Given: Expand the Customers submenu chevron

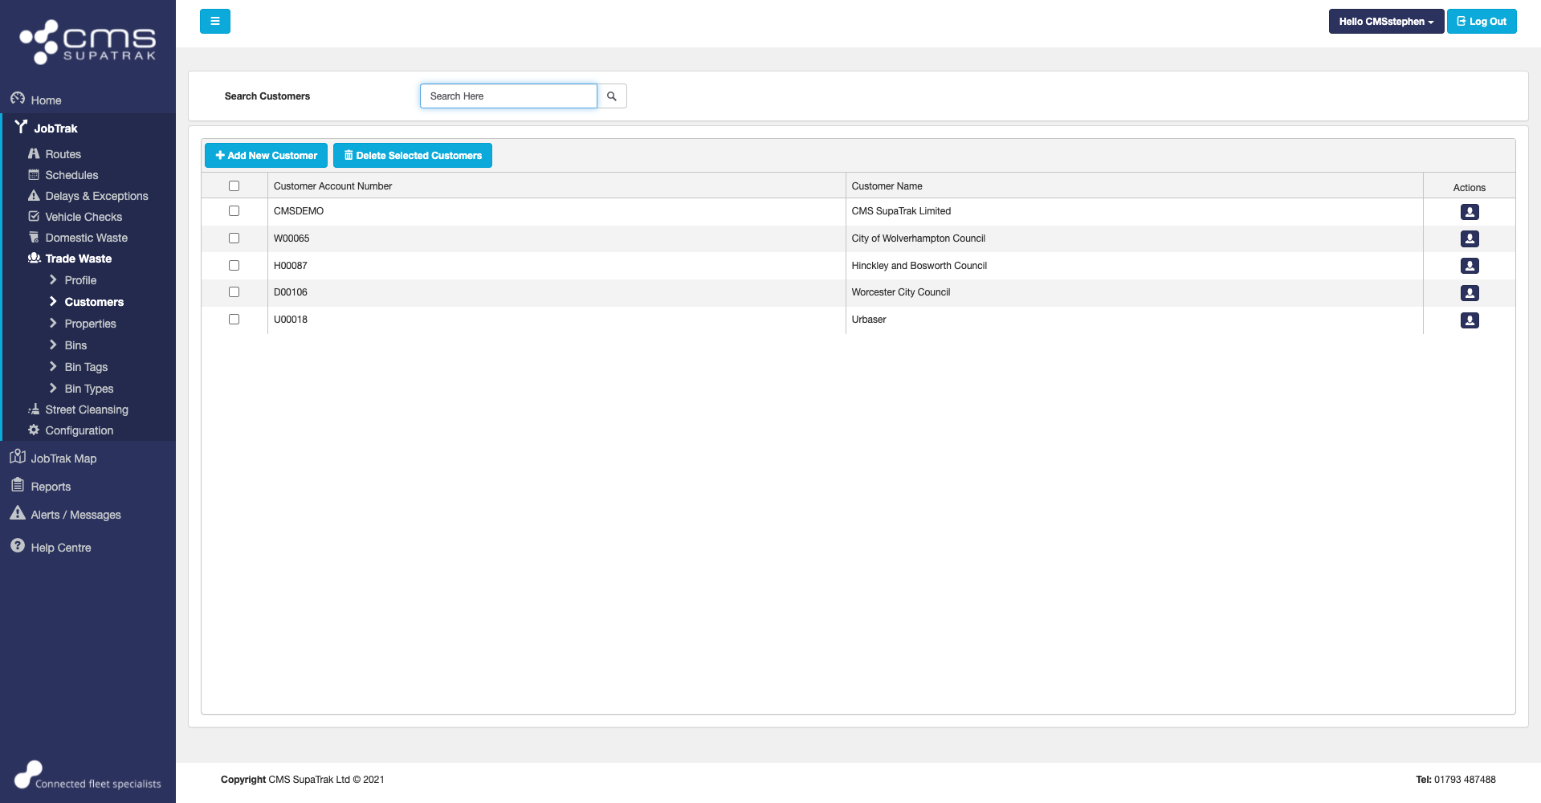Looking at the screenshot, I should coord(53,301).
